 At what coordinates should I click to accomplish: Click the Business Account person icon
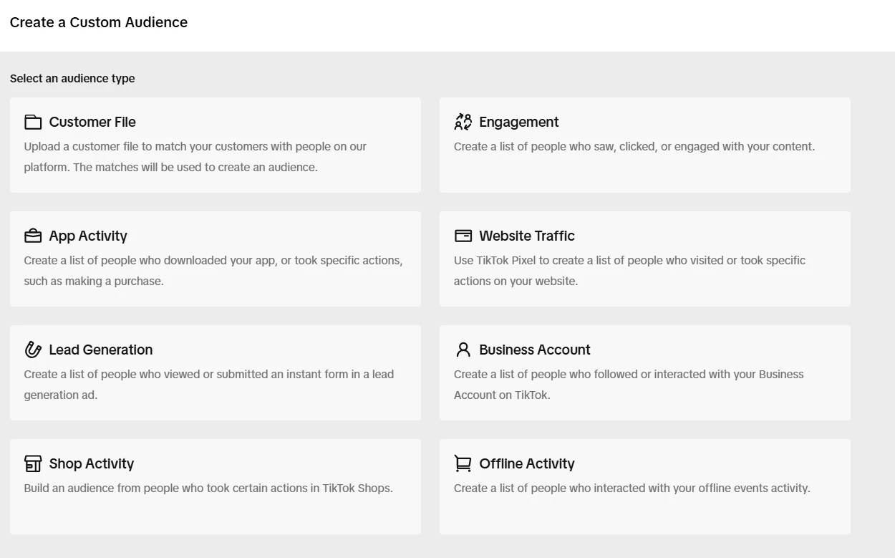(x=463, y=350)
